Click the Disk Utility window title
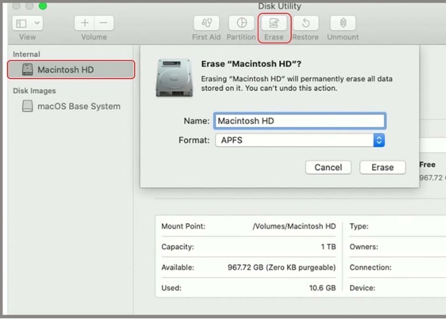The height and width of the screenshot is (319, 446). click(x=280, y=6)
